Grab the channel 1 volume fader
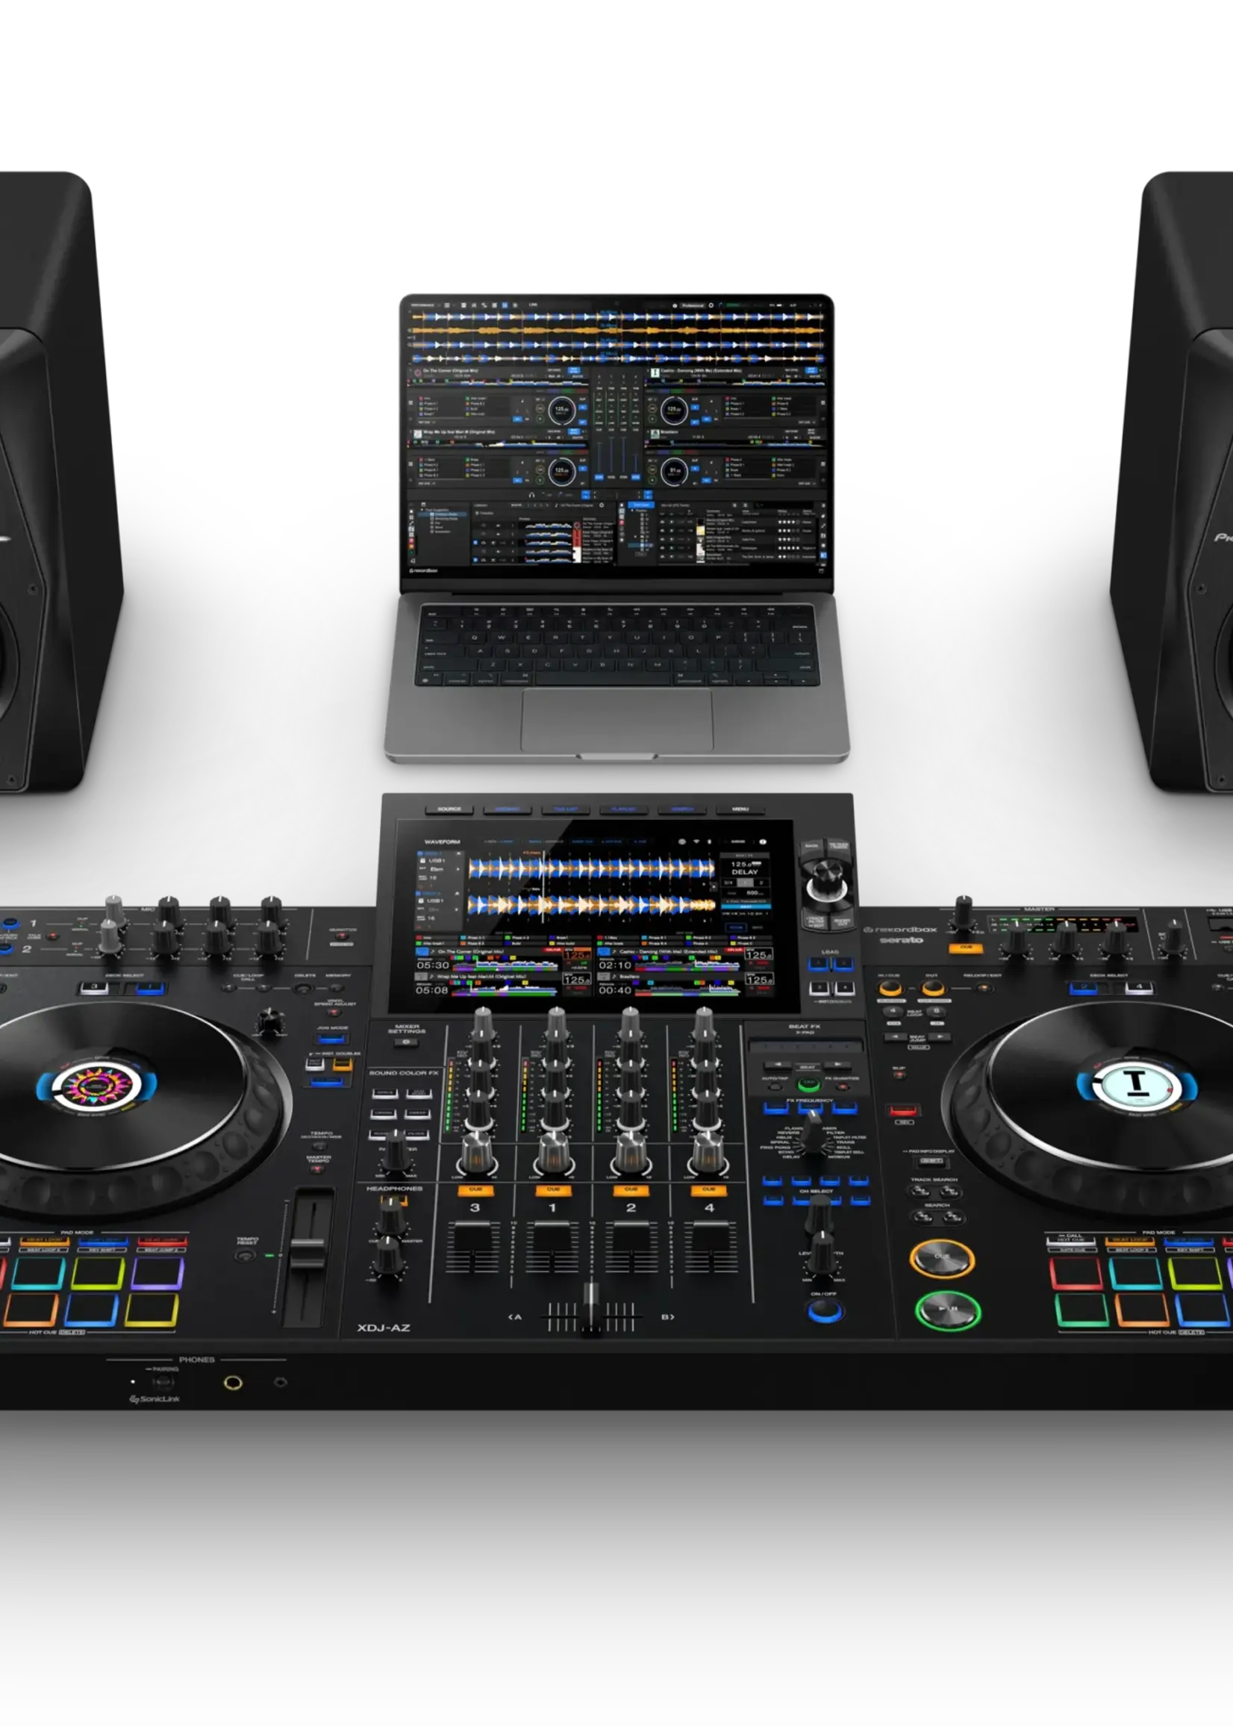The height and width of the screenshot is (1727, 1233). 553,1235
